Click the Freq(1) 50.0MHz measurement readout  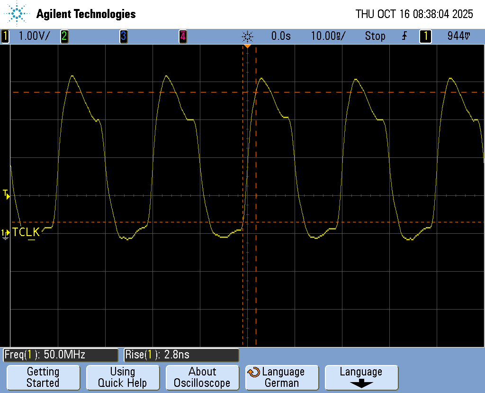[x=60, y=355]
